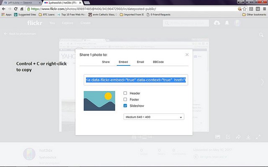Click the Uploaded on May 10, 2017 date

pos(212,150)
